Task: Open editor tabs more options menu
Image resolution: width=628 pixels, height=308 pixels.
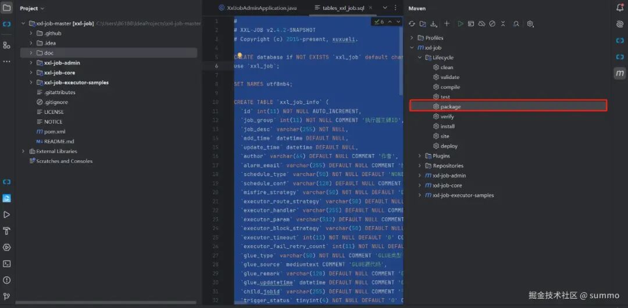Action: [396, 8]
